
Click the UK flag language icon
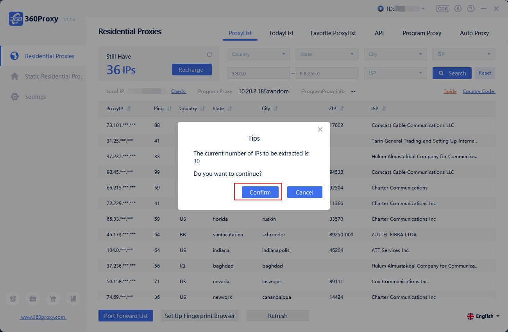tap(470, 316)
